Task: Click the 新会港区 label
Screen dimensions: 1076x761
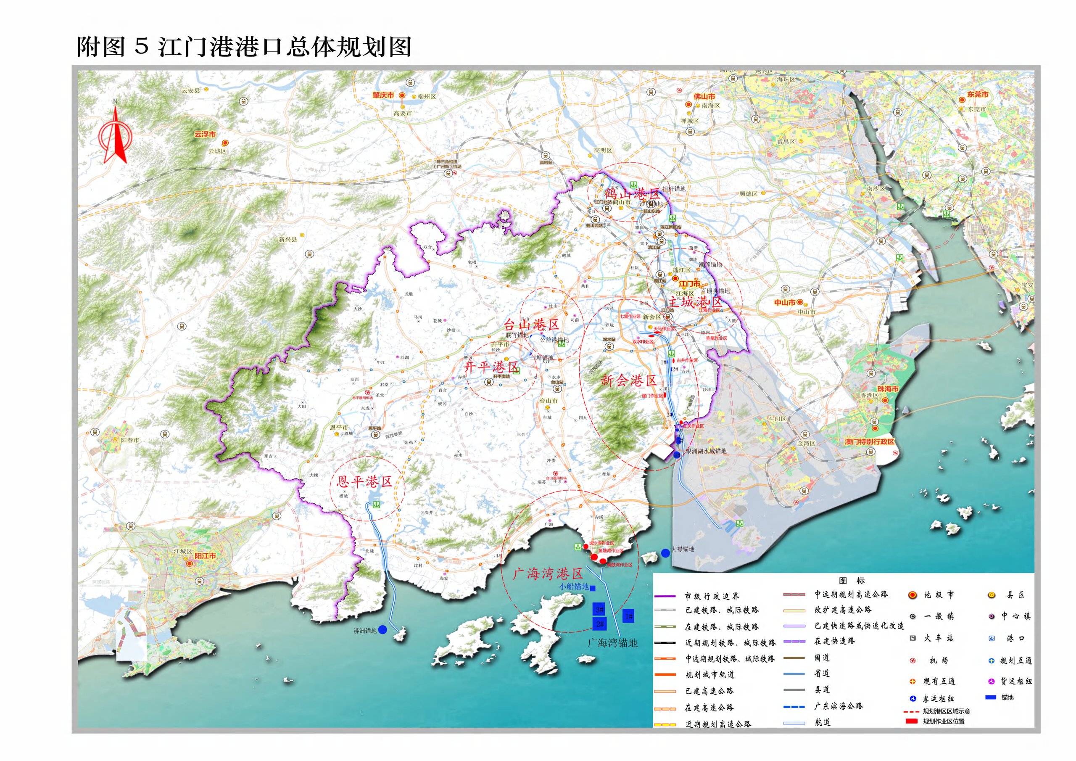Action: (x=628, y=380)
